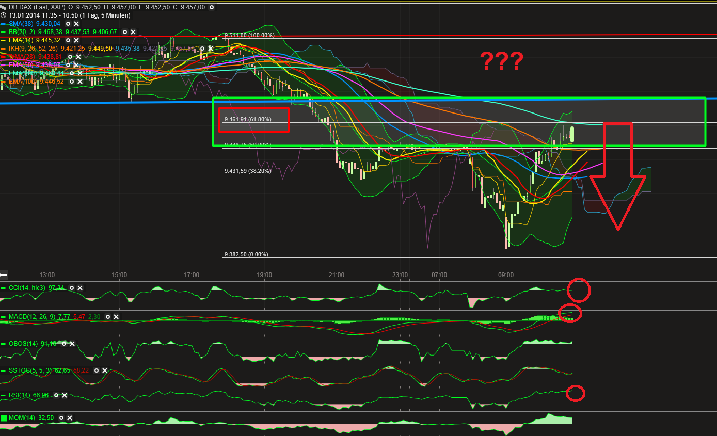The width and height of the screenshot is (717, 436).
Task: Open the CCI(14, hlc3) settings icon
Action: 72,288
